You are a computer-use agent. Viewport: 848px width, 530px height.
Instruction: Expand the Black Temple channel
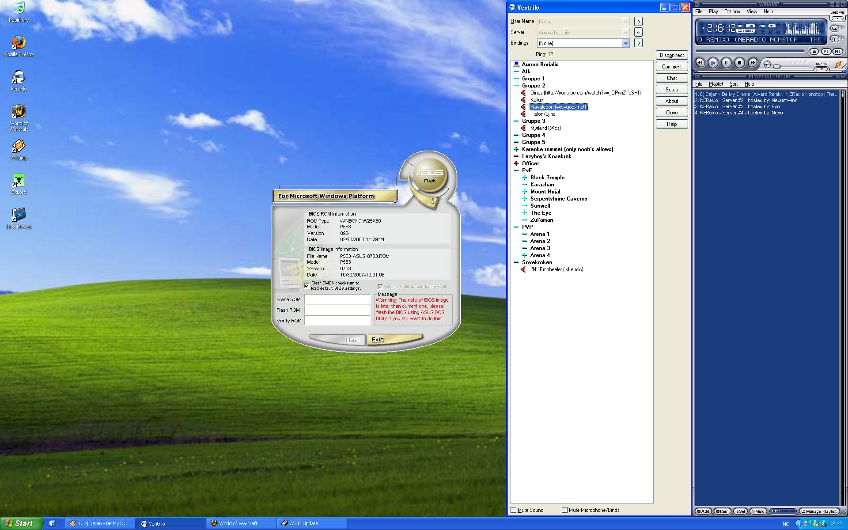coord(524,178)
